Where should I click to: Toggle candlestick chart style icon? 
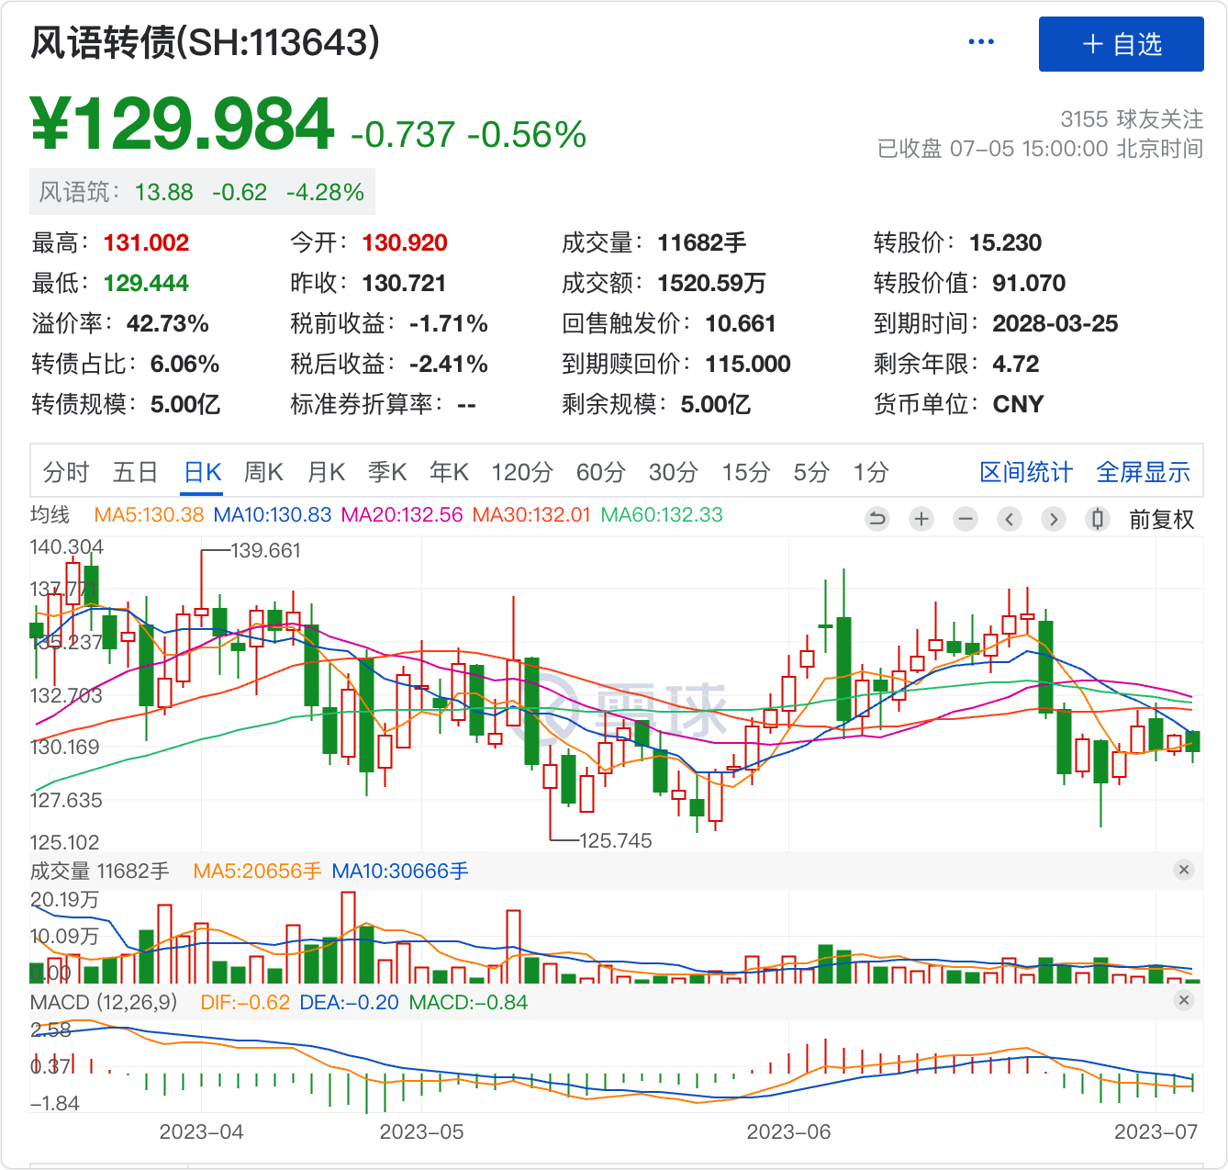(x=1097, y=519)
